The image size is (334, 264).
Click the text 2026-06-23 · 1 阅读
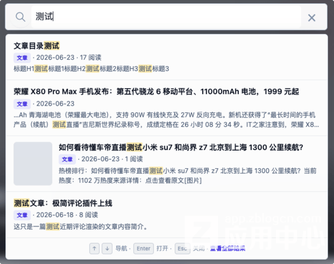[x=112, y=159]
